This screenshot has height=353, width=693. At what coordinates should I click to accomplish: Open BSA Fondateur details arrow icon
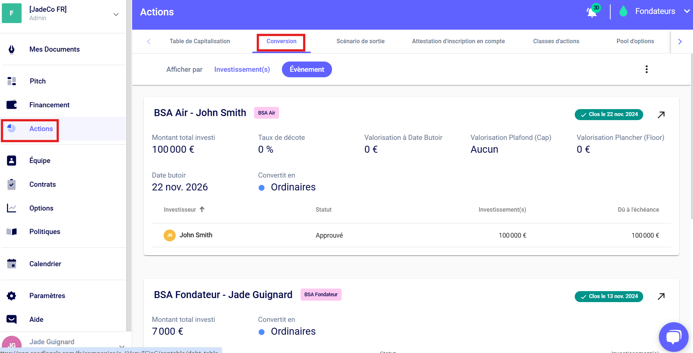pos(661,296)
